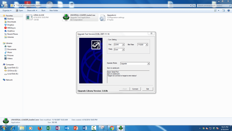This screenshot has width=232, height=131.
Task: Launch Chrome from the taskbar
Action: click(112, 128)
